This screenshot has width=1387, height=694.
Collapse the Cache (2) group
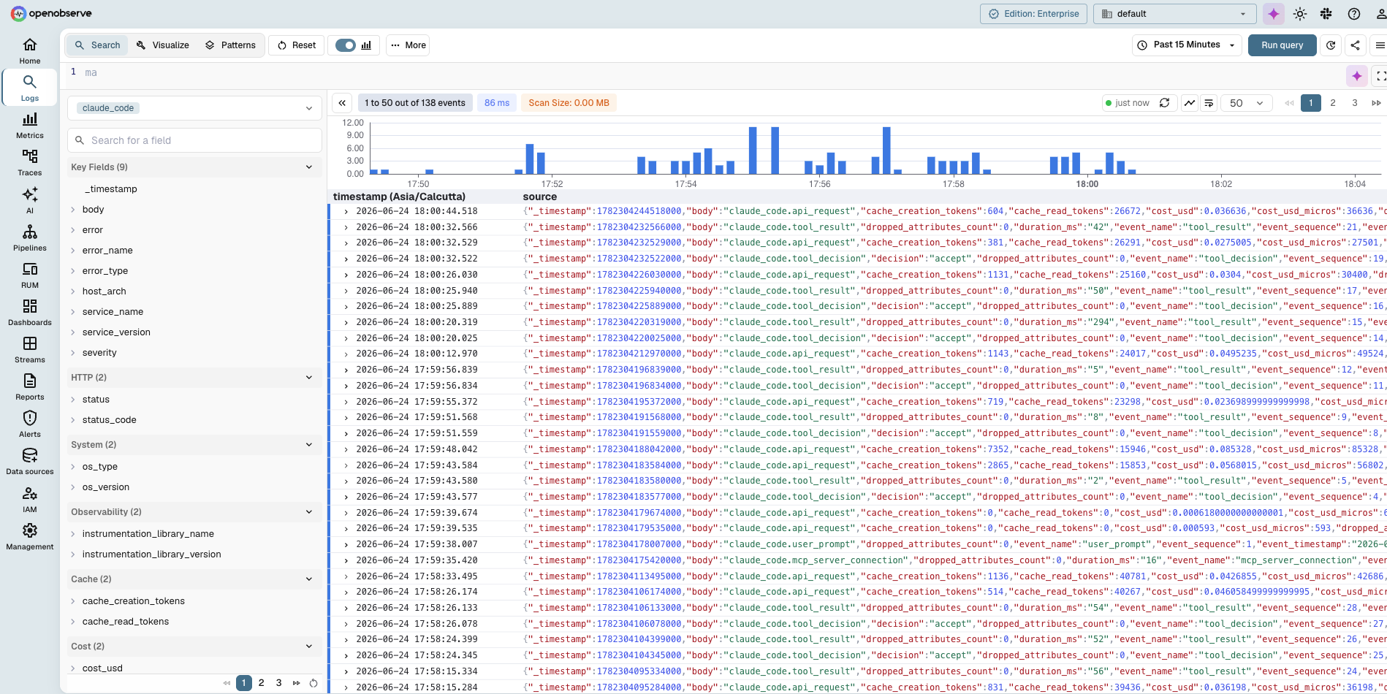point(194,579)
